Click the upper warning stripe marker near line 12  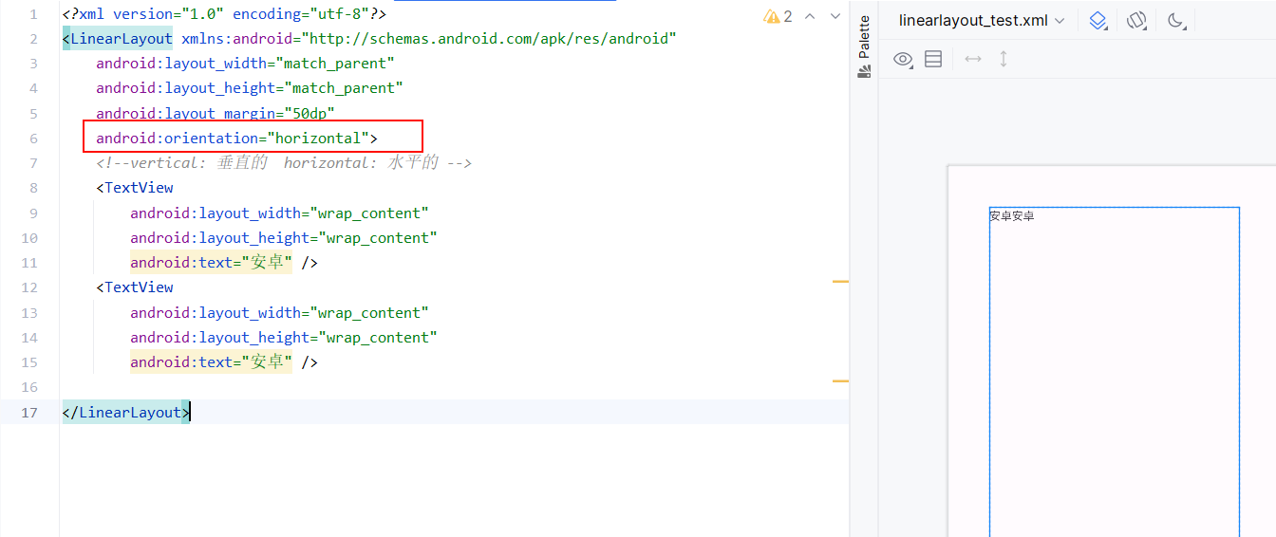tap(840, 282)
